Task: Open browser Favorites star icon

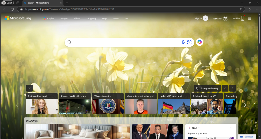Action: 250,9
